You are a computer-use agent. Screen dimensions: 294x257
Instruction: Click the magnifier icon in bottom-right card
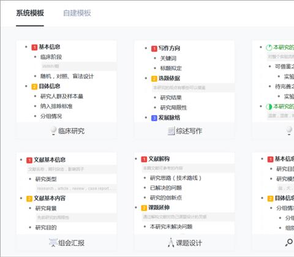tap(289, 242)
